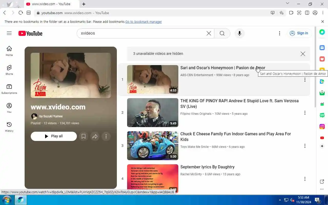Click the Sign in button
Screen dimensions: 328x205
(299, 33)
